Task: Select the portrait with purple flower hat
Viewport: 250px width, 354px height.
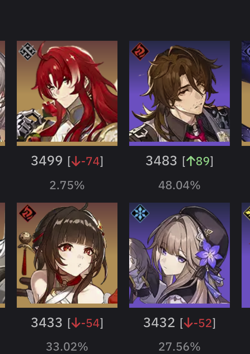Action: 180,255
